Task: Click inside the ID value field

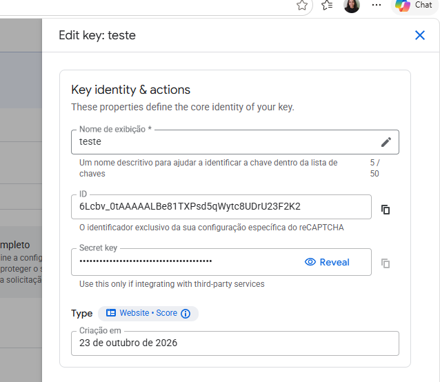Action: tap(221, 207)
